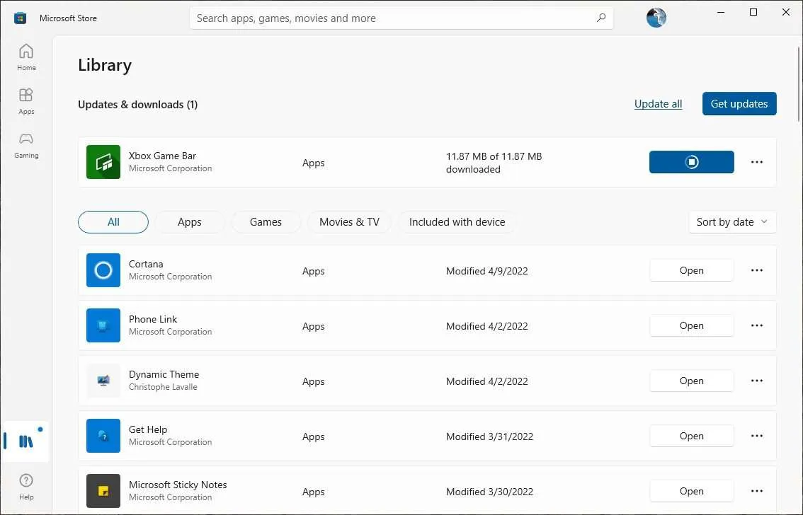Screen dimensions: 803x515
Task: Click the Get Help title text
Action: [x=148, y=429]
